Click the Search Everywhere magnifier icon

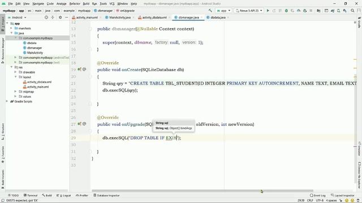[x=352, y=11]
